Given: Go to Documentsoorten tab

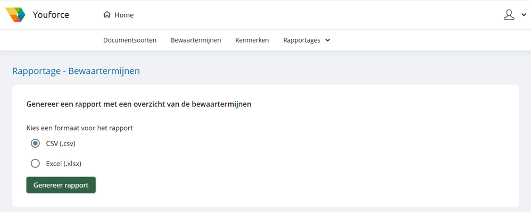Looking at the screenshot, I should (x=130, y=40).
